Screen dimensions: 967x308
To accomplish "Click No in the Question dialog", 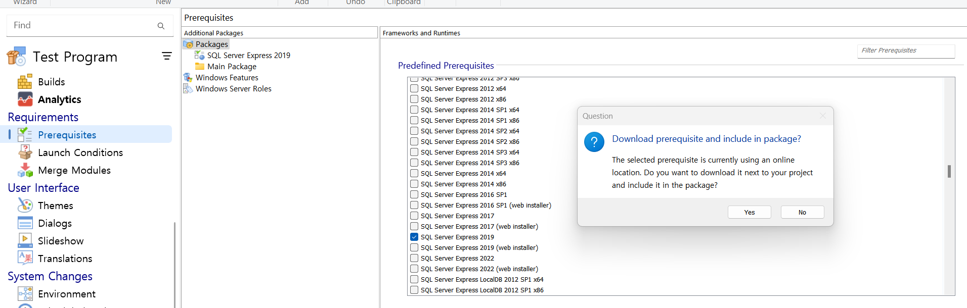I will pyautogui.click(x=802, y=212).
